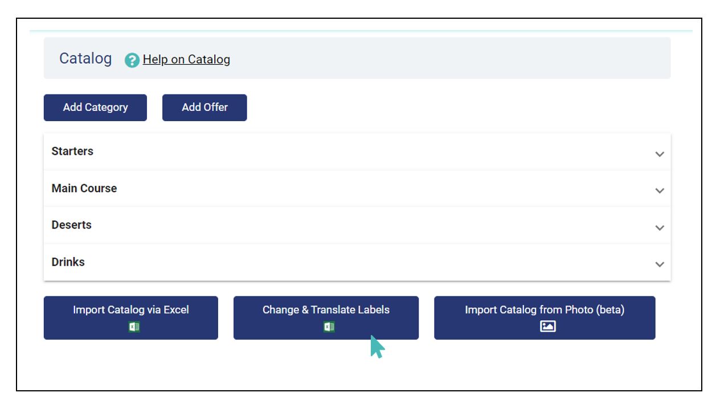The height and width of the screenshot is (409, 716).
Task: Expand the Drinks category chevron
Action: tap(660, 264)
